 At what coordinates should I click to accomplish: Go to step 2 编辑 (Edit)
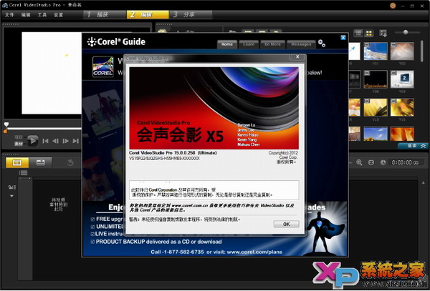(148, 14)
